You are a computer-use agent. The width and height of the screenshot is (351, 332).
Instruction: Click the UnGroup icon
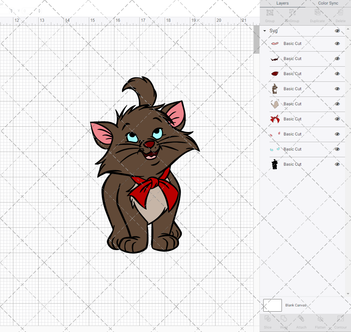[x=292, y=13]
